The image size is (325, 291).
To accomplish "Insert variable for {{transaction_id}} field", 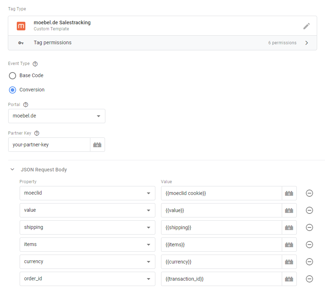I will (x=289, y=279).
